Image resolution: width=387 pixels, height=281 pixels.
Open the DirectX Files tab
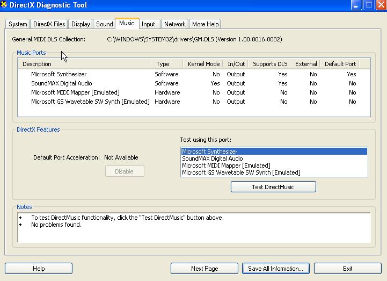tap(49, 24)
